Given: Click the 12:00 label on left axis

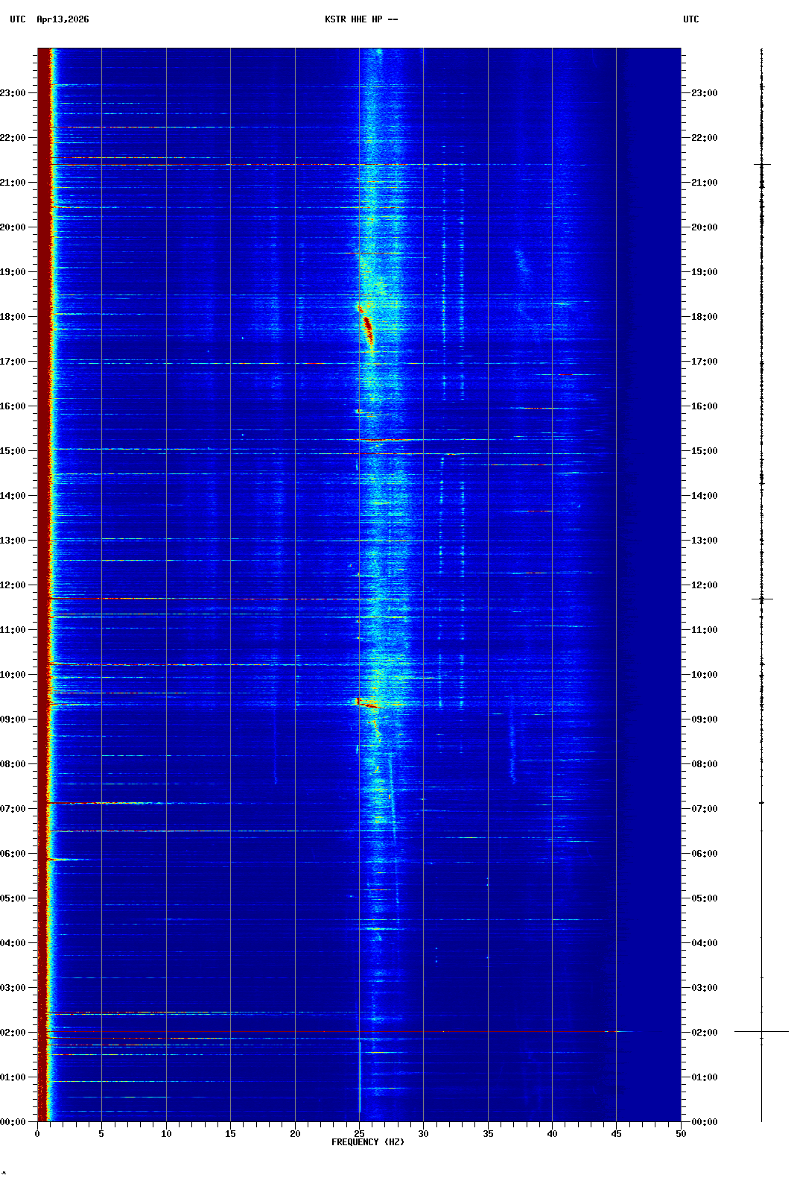Looking at the screenshot, I should 13,585.
